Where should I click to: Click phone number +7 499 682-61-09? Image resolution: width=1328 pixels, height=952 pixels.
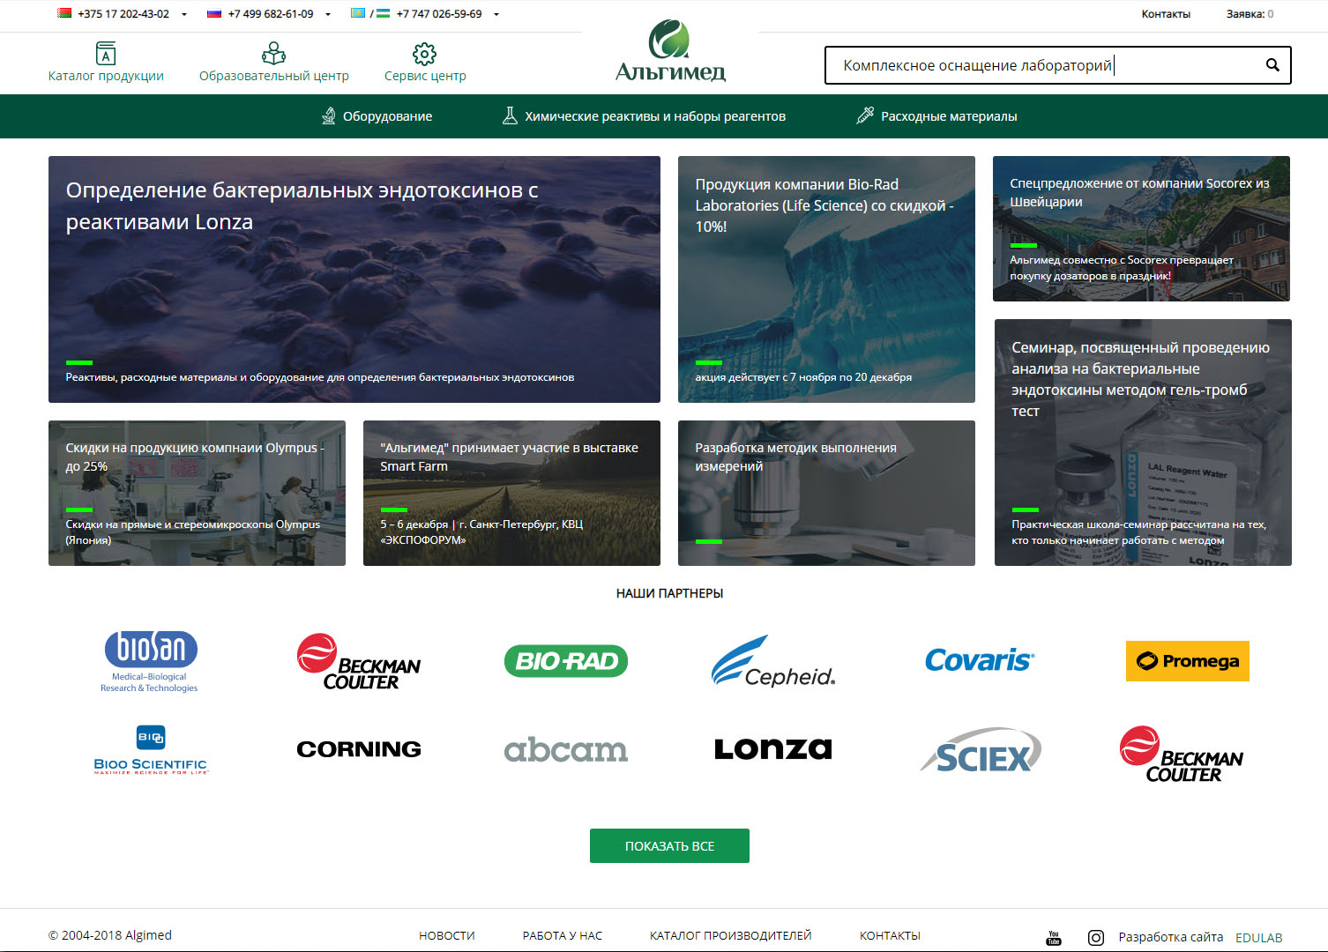271,14
